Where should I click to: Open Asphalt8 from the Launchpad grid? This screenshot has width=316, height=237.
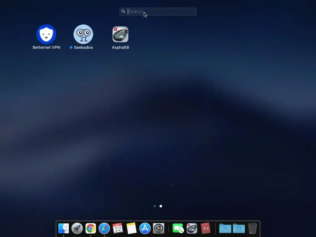point(120,34)
